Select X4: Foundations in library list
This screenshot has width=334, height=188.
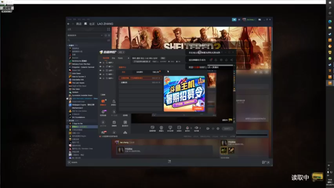(x=78, y=117)
